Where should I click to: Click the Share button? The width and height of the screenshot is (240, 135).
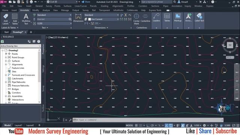tap(86, 2)
